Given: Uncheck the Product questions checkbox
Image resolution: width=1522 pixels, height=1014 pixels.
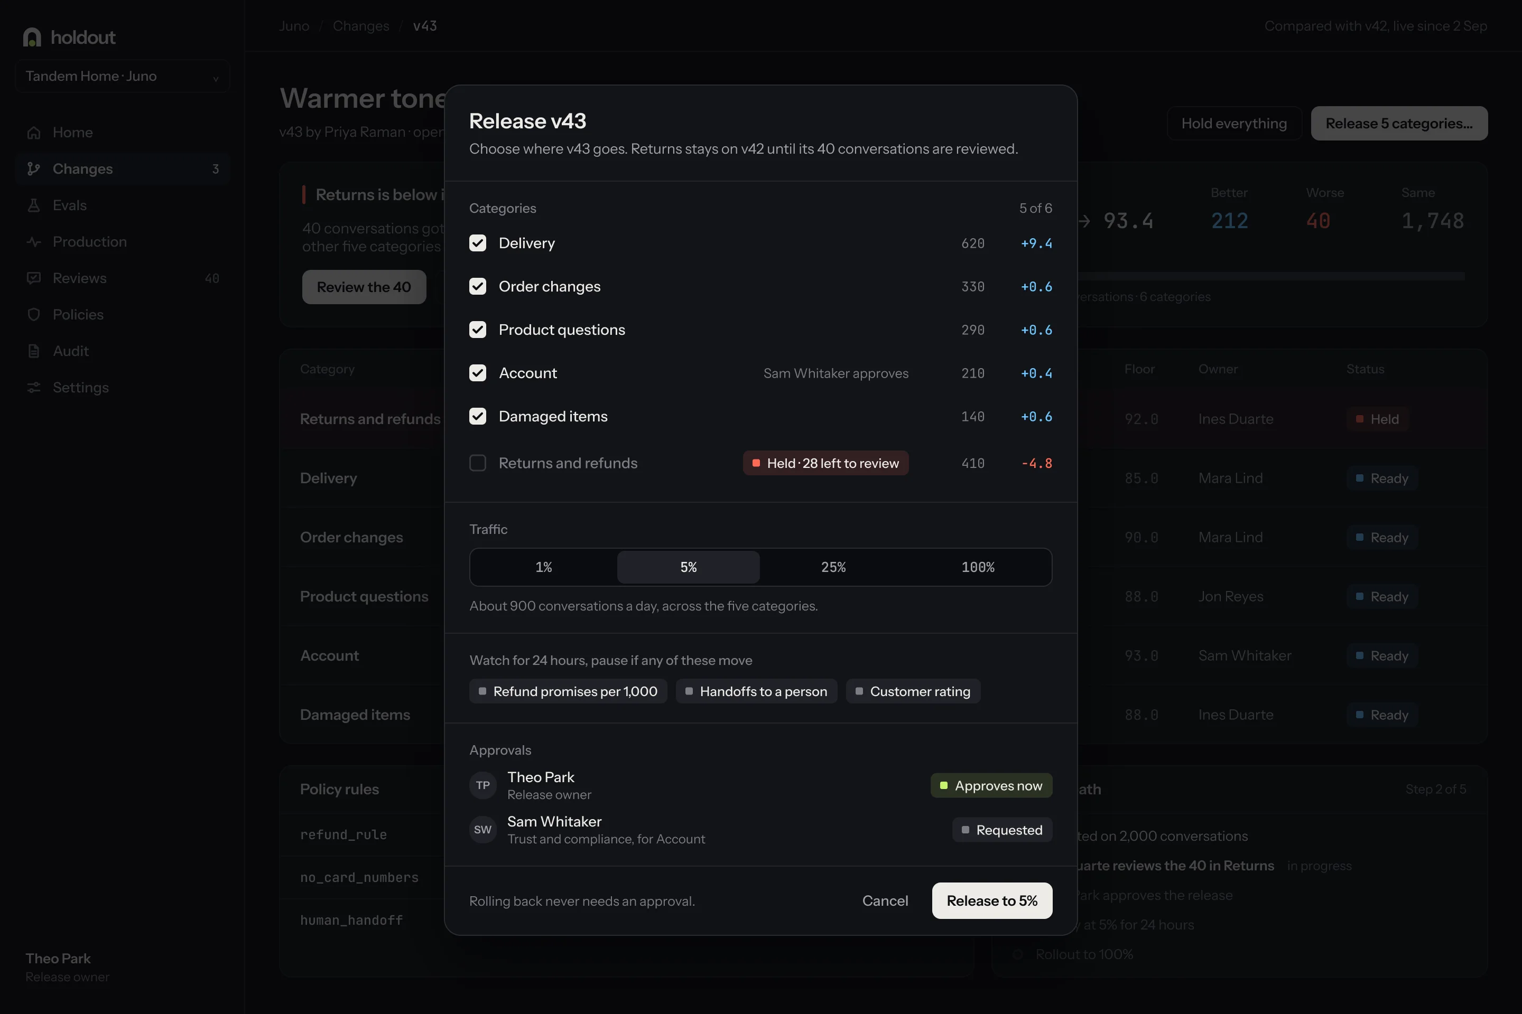Looking at the screenshot, I should 478,330.
